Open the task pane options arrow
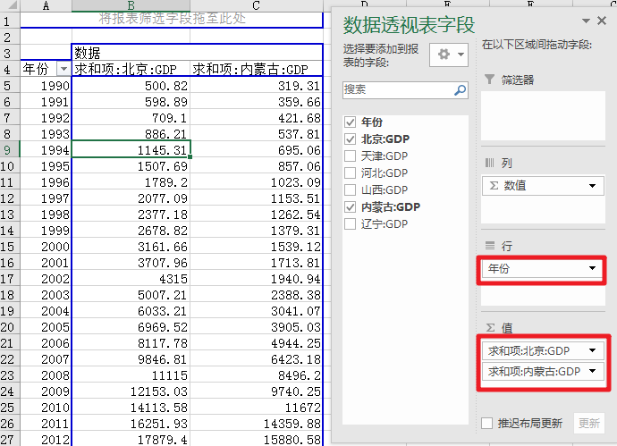 click(586, 21)
